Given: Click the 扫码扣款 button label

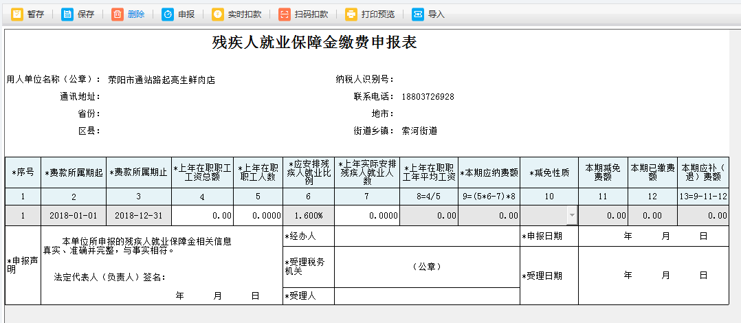Looking at the screenshot, I should 311,14.
